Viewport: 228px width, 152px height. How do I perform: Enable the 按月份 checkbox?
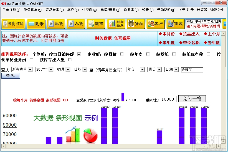pos(122,54)
